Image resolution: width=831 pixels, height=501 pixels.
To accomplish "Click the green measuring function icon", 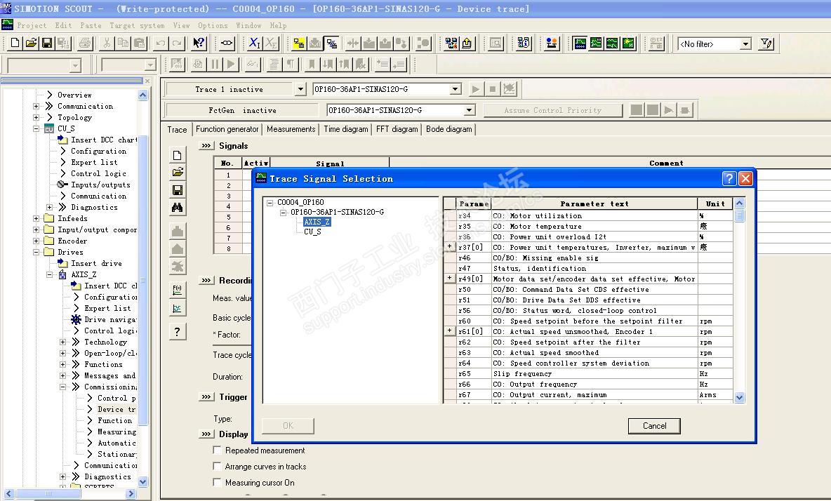I will click(x=612, y=43).
